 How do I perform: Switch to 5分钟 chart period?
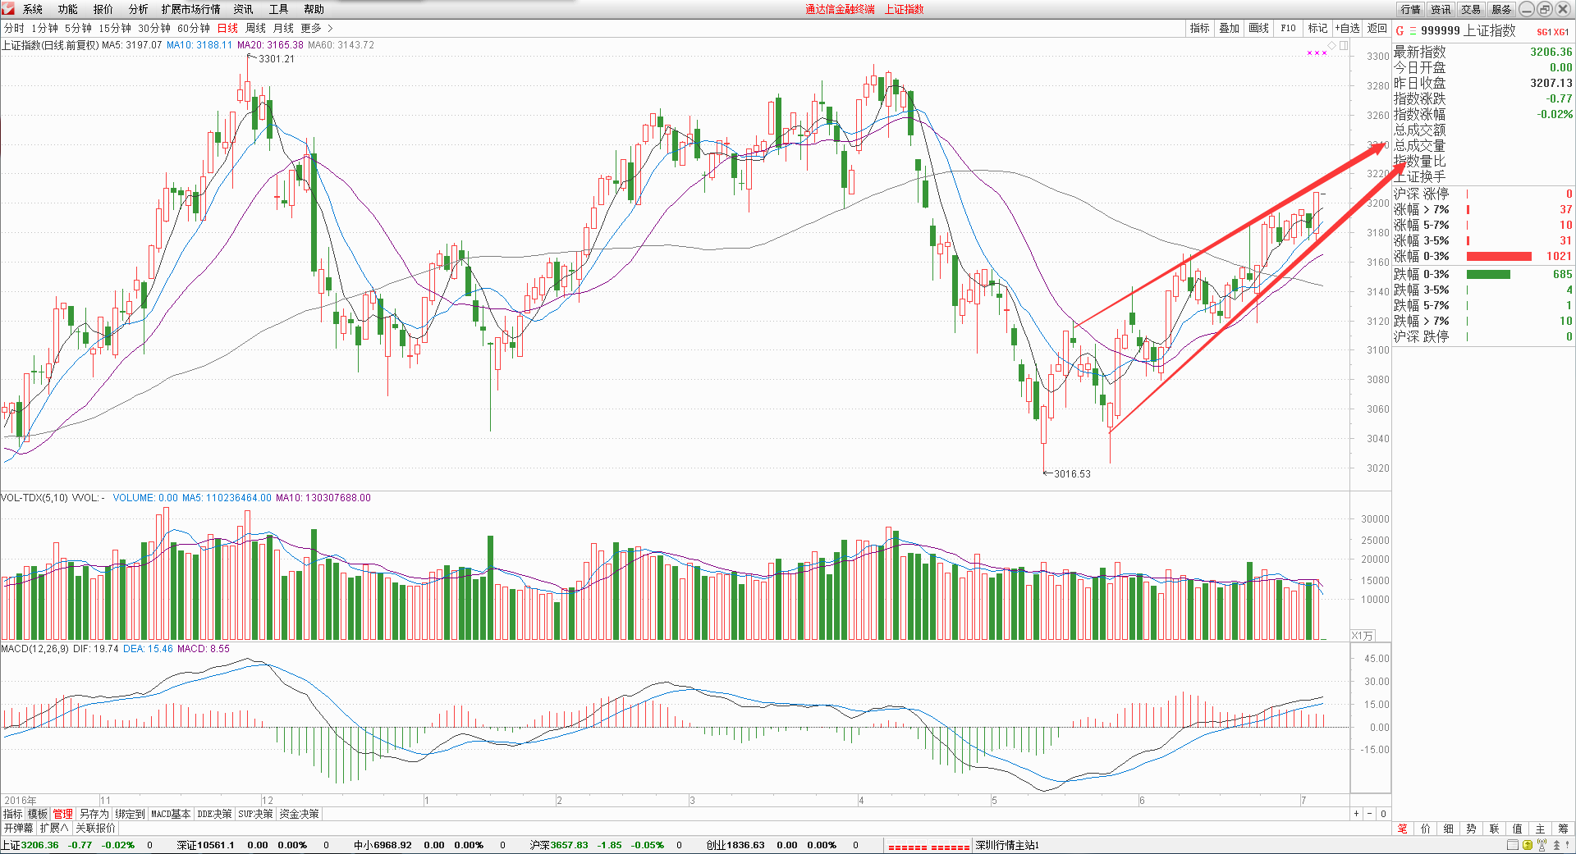(x=79, y=28)
